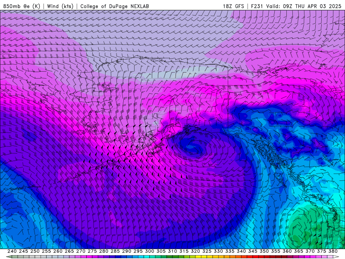This screenshot has width=345, height=259.
Task: Click the 295 value on color scale
Action: (138, 251)
